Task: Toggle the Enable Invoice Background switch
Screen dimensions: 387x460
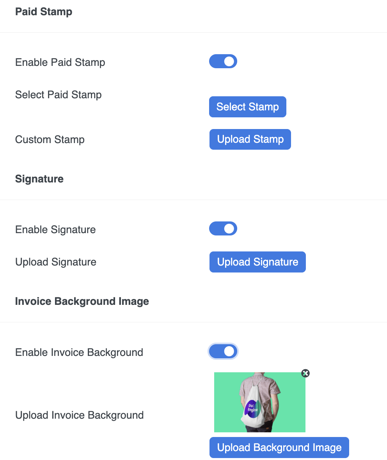Action: (x=223, y=351)
